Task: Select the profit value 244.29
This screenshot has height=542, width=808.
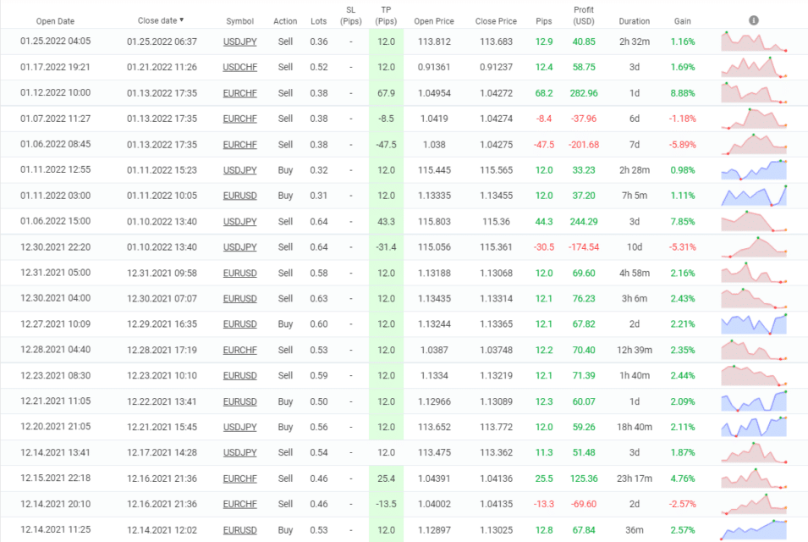Action: tap(583, 222)
